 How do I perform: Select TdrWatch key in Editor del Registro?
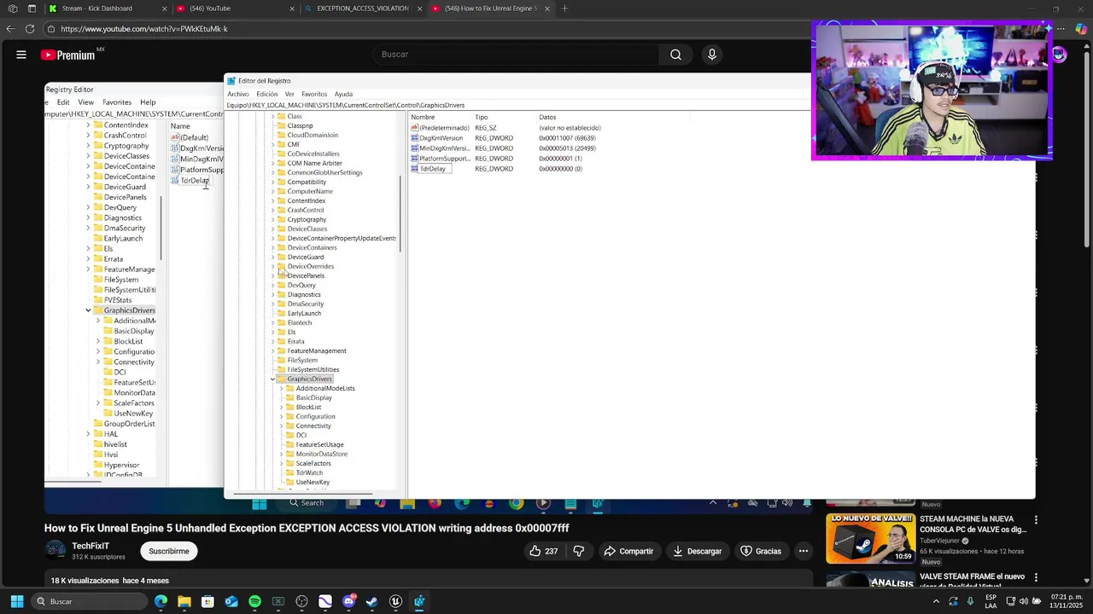[x=308, y=472]
